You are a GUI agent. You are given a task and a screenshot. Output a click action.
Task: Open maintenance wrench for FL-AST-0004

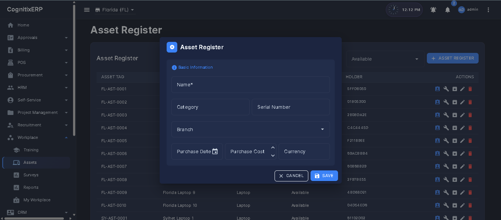pyautogui.click(x=446, y=128)
